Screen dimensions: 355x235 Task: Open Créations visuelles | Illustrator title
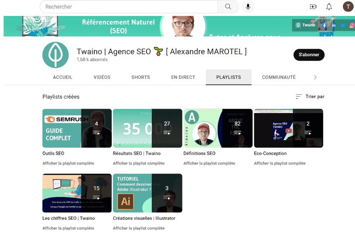[x=144, y=218]
